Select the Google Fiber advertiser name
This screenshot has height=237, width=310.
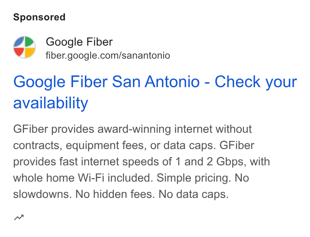point(79,42)
